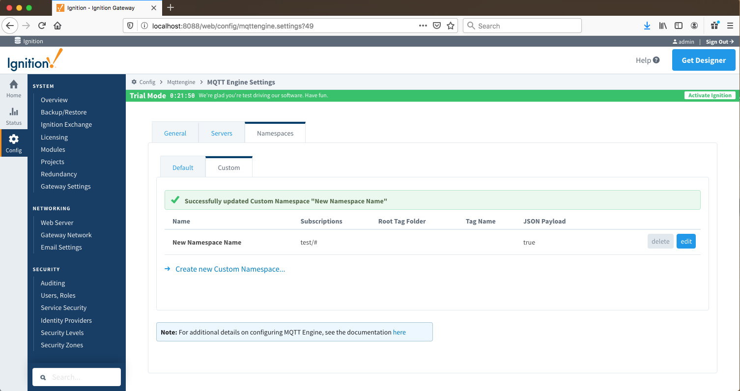Open the Default namespaces sub-tab
This screenshot has width=740, height=391.
coord(183,168)
